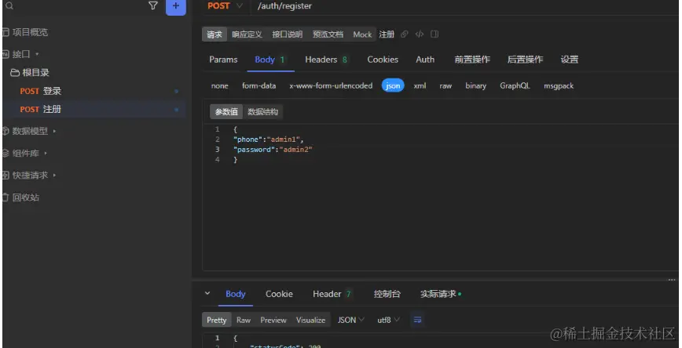
Task: Open 项目概览 in the sidebar
Action: click(30, 32)
